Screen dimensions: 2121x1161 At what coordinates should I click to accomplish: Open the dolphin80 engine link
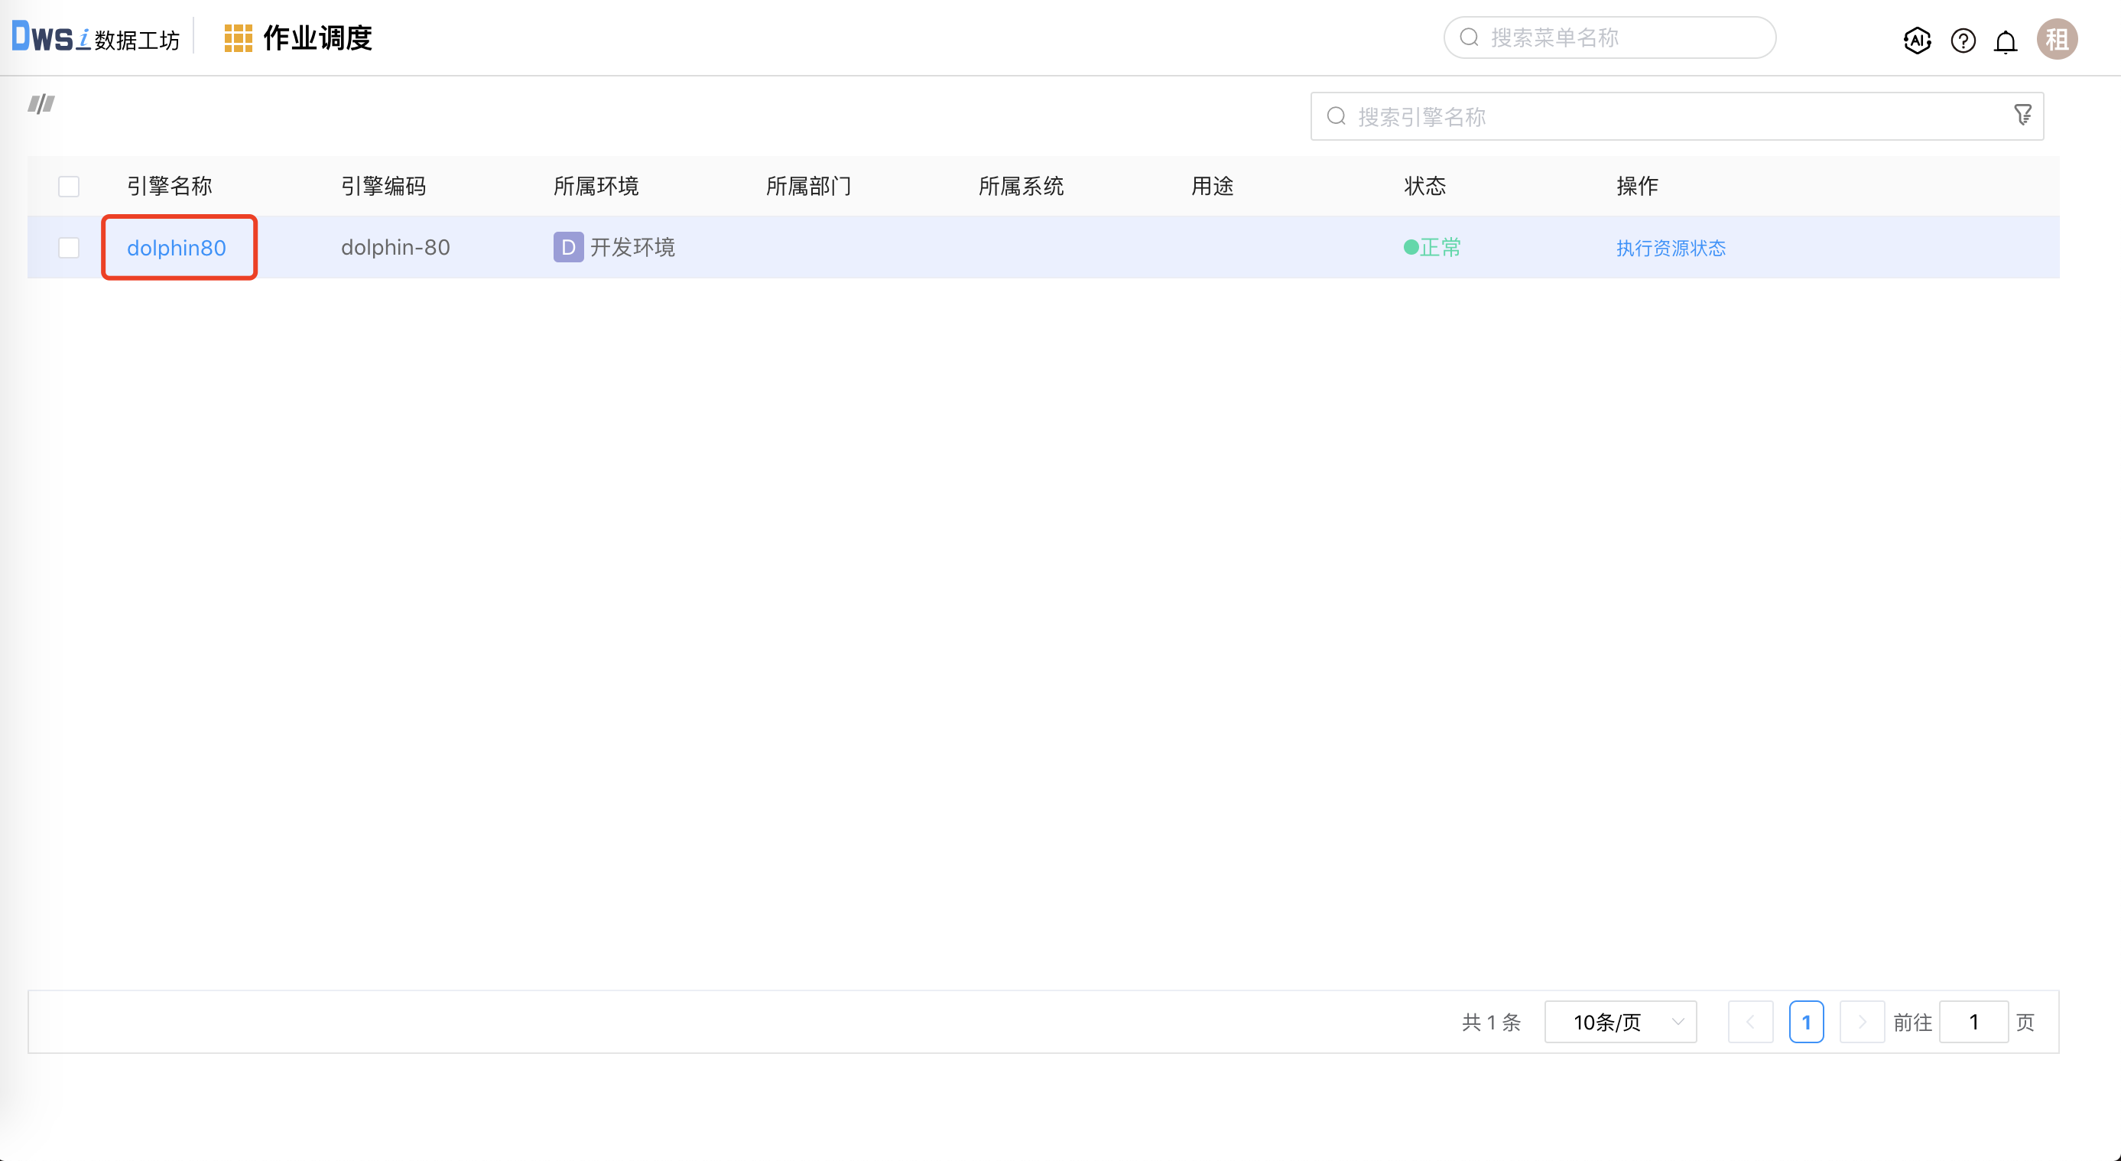coord(177,247)
